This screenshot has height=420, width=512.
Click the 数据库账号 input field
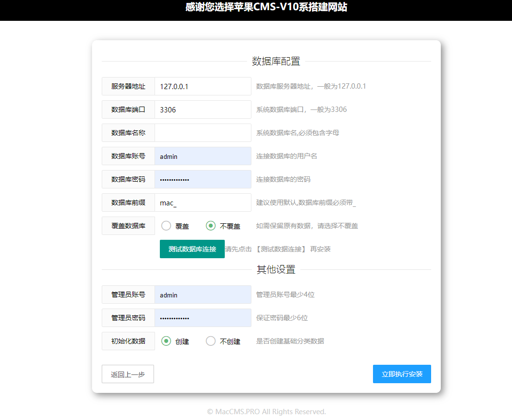pyautogui.click(x=203, y=156)
